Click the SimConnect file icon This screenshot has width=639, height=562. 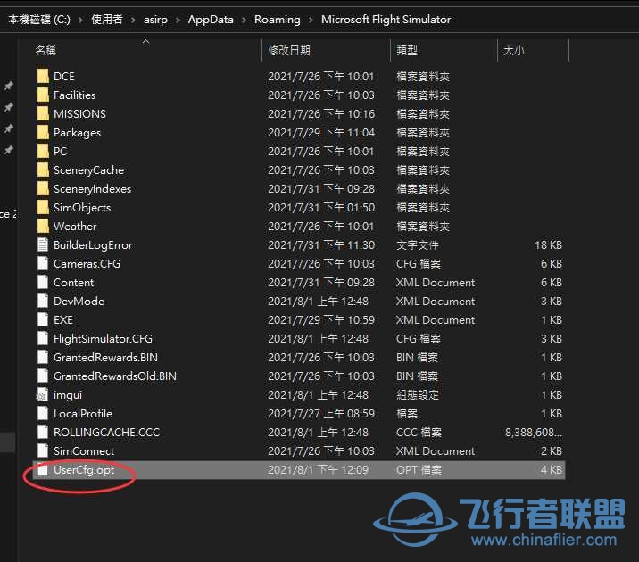click(x=43, y=450)
